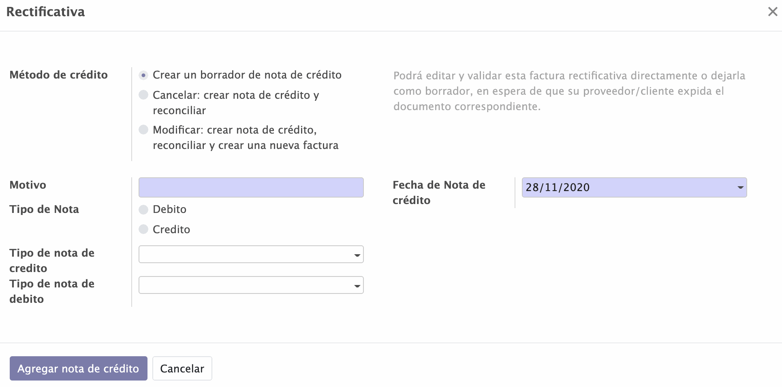The image size is (782, 387).
Task: Click the 'Tipo de Nota' label
Action: (x=44, y=209)
